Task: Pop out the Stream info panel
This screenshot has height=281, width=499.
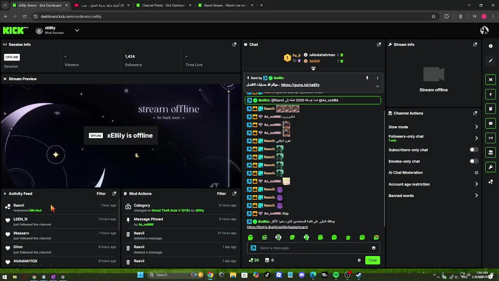Action: (x=475, y=44)
